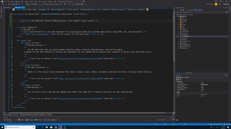Click the browser refresh icon in toolbar
This screenshot has height=129, width=231.
[60, 4]
